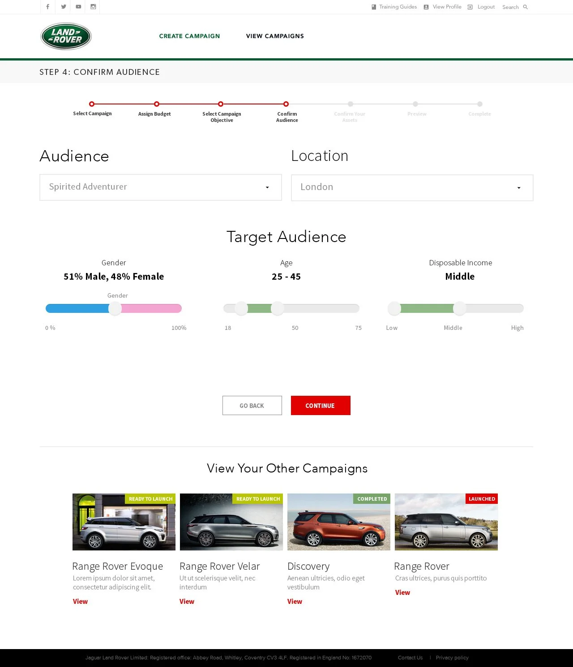Click the Range Rover Evoque title
Screen dimensions: 573x667
pos(117,566)
